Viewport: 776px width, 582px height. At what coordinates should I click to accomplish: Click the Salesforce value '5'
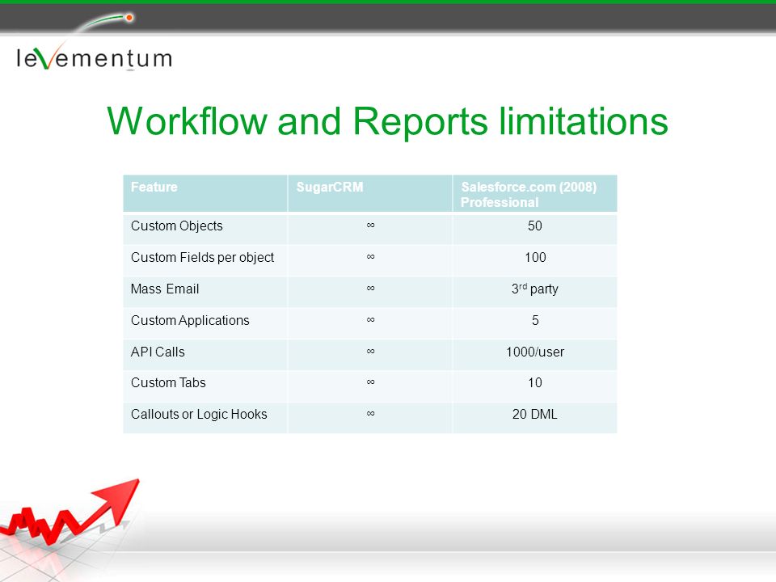[535, 321]
